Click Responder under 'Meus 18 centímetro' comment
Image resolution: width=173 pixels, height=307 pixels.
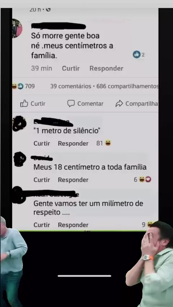(73, 179)
